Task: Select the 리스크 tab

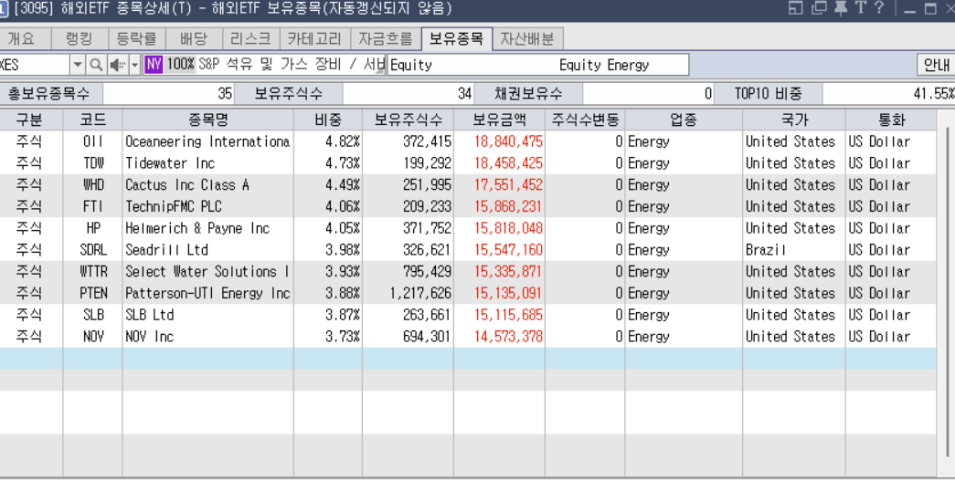Action: tap(250, 39)
